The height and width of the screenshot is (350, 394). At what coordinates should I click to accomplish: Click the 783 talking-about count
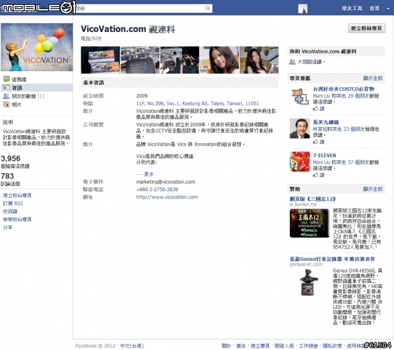[x=7, y=176]
